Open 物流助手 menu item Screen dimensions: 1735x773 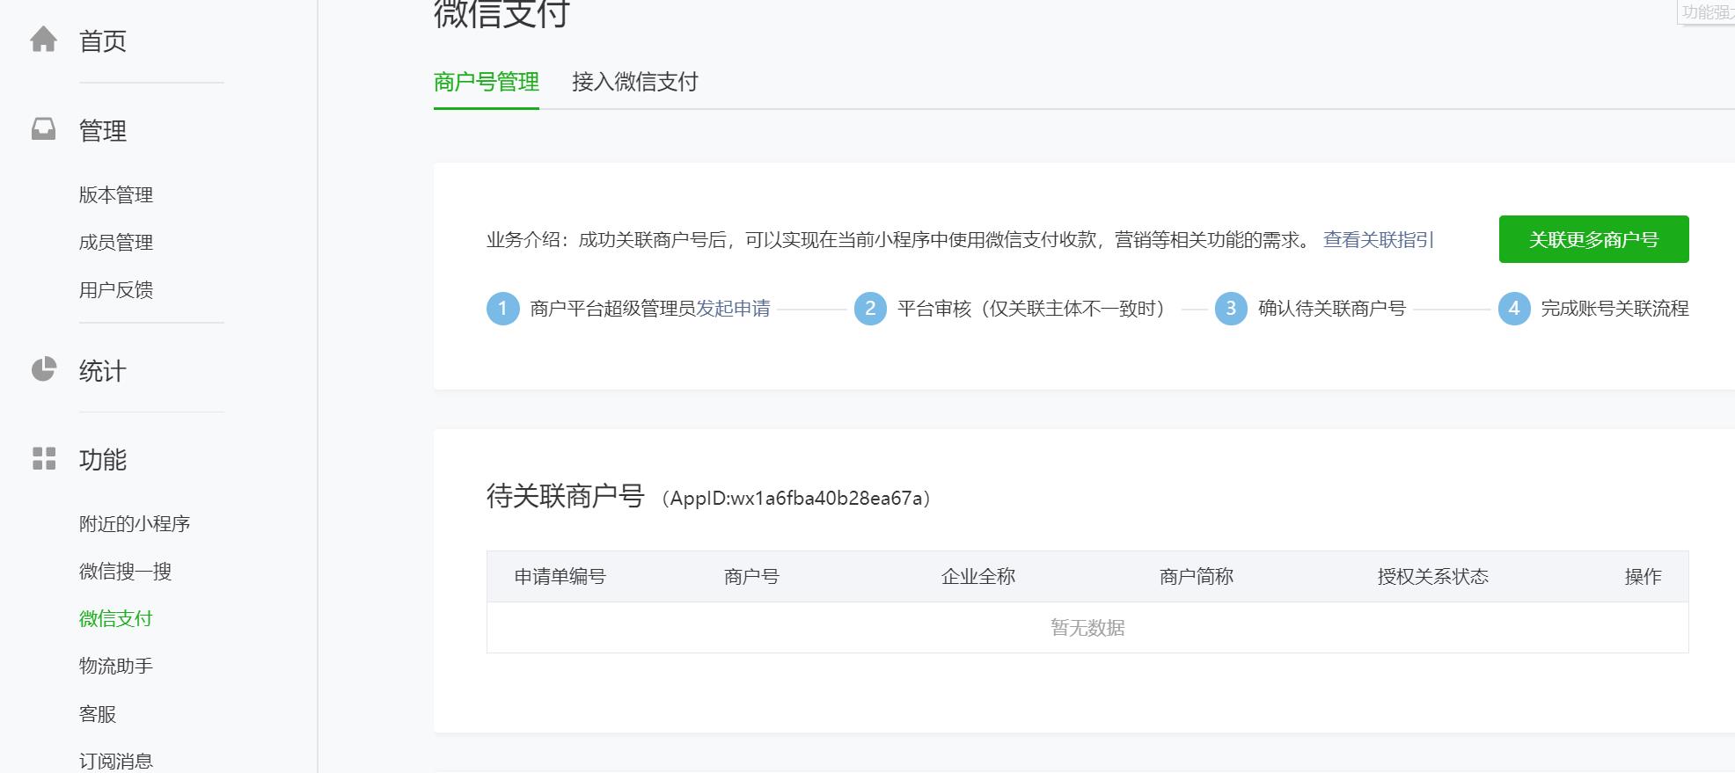(116, 666)
